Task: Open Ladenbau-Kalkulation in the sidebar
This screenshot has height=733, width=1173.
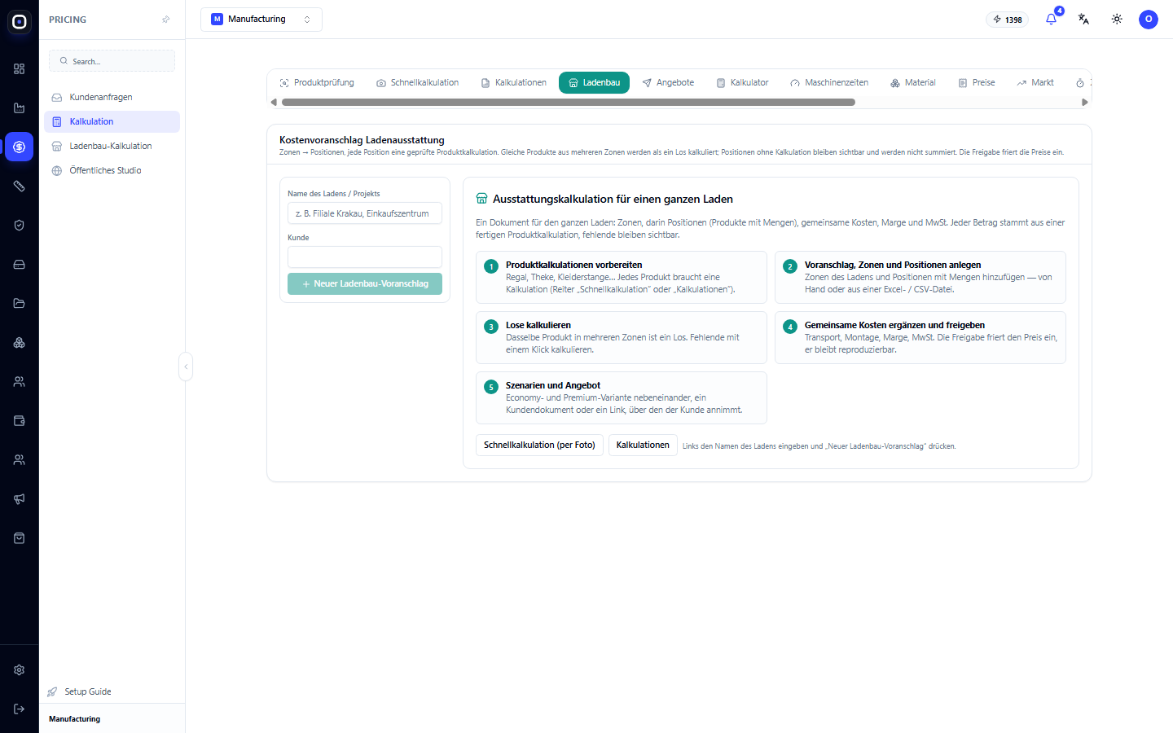Action: [112, 146]
